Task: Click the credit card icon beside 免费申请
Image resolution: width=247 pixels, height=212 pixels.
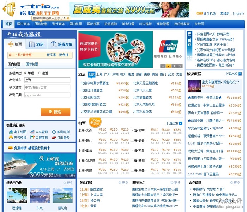Action: click(10, 148)
